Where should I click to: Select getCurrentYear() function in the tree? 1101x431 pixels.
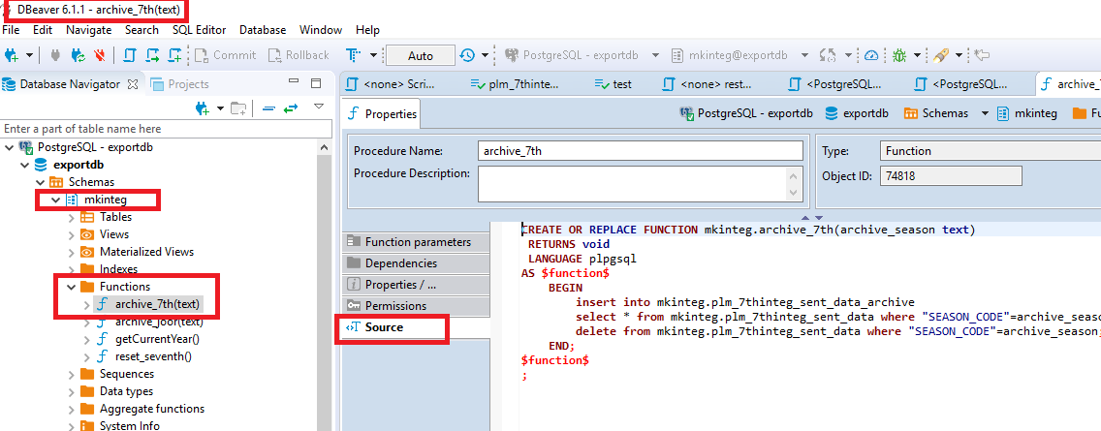click(157, 339)
